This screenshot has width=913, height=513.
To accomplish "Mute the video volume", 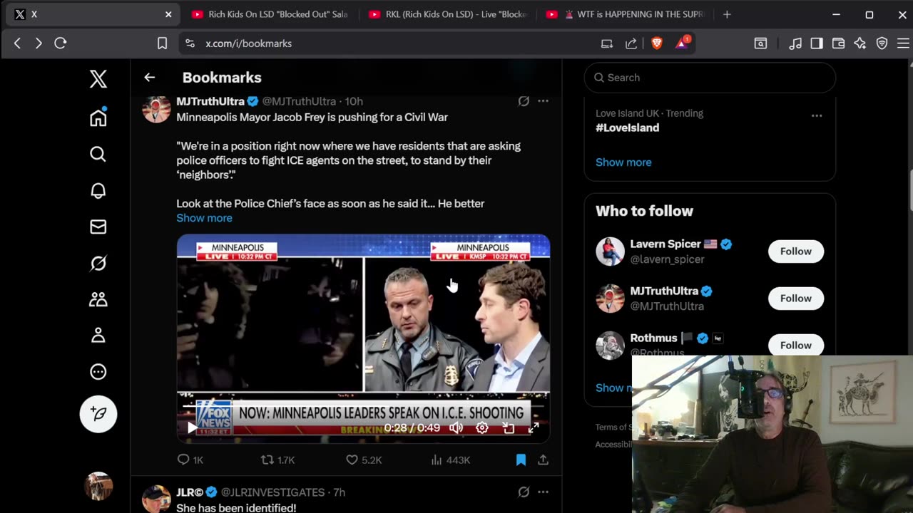I will (x=456, y=427).
